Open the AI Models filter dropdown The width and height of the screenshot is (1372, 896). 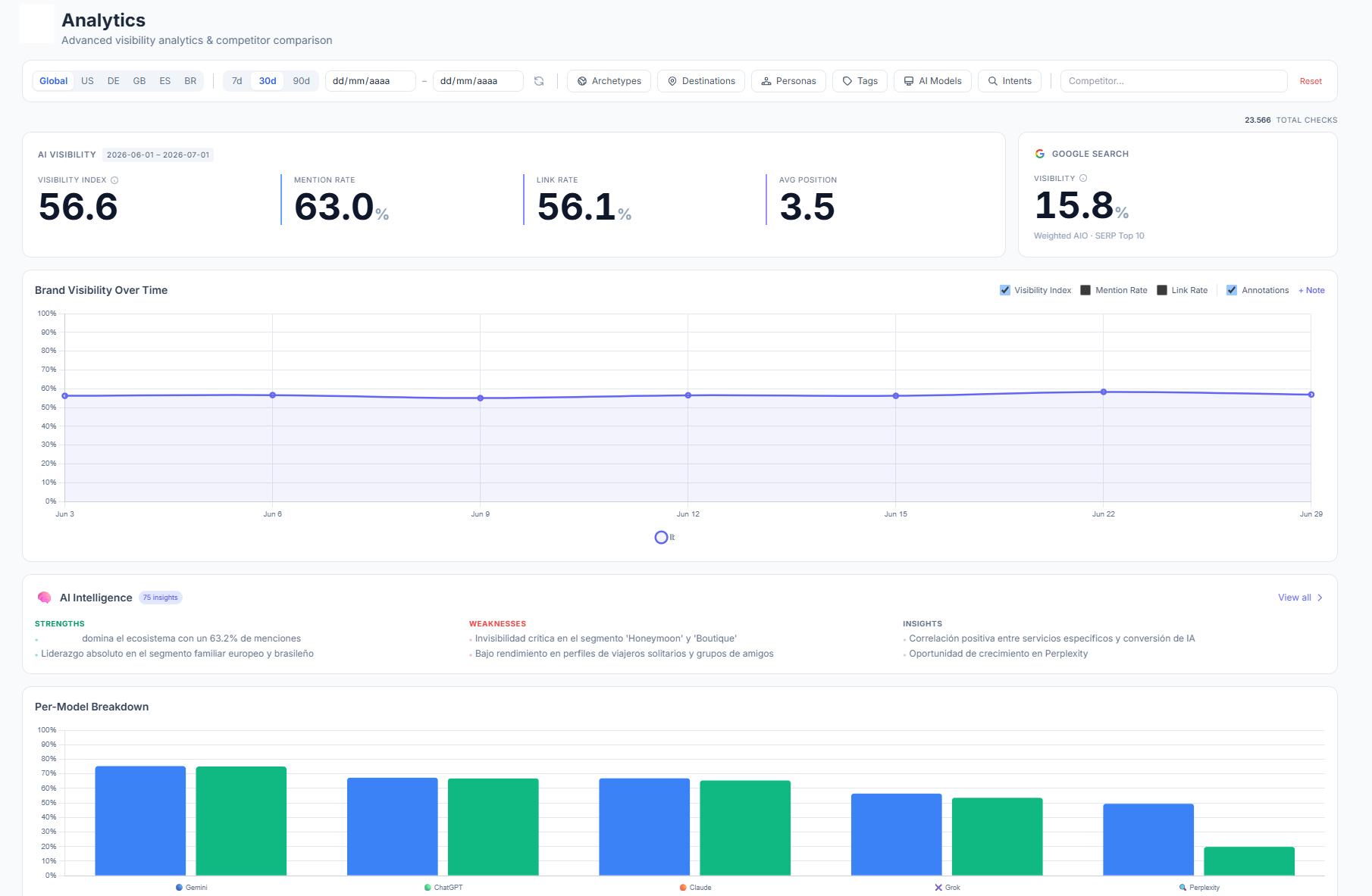tap(932, 81)
